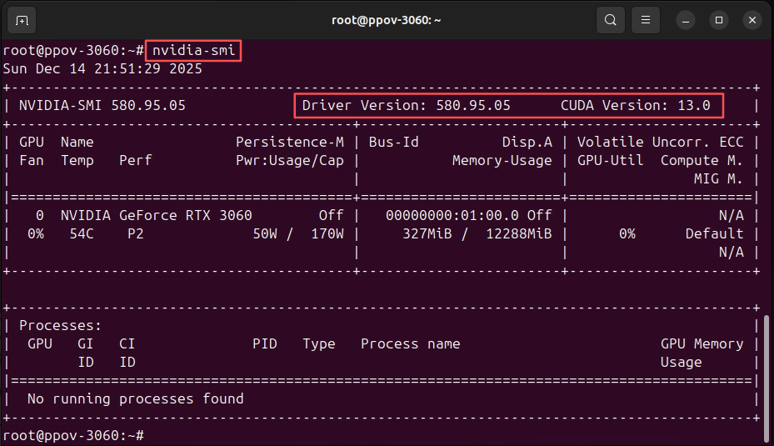Click the Pwr:Usage/Cap header

290,161
